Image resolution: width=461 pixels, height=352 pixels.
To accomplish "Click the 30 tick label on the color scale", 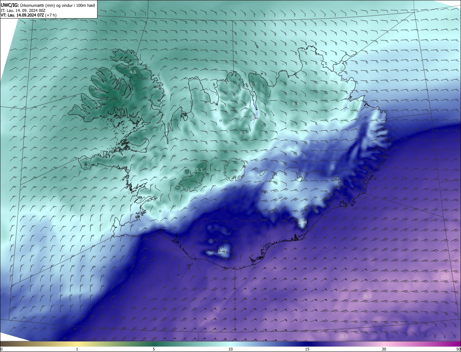I will tap(384, 349).
